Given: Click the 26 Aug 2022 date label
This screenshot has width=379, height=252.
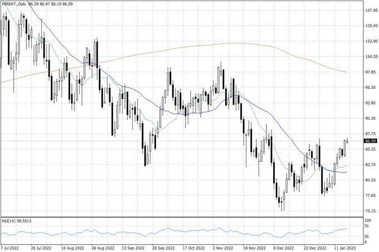Looking at the screenshot, I should click(103, 248).
